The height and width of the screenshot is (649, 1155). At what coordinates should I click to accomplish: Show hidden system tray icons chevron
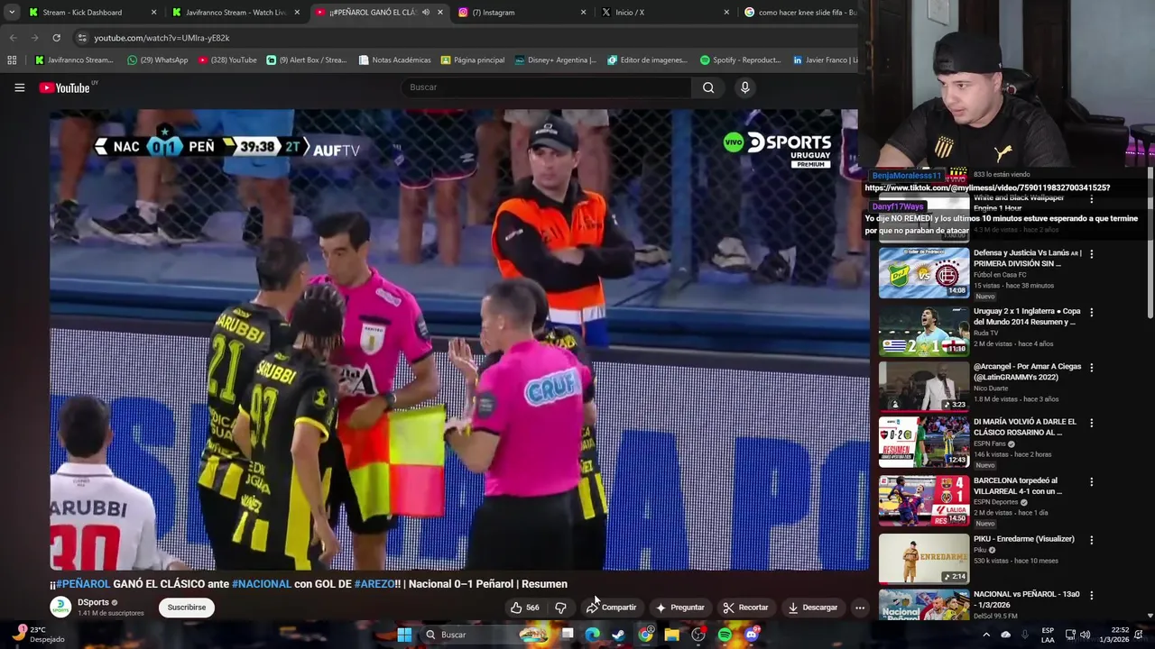click(x=985, y=635)
